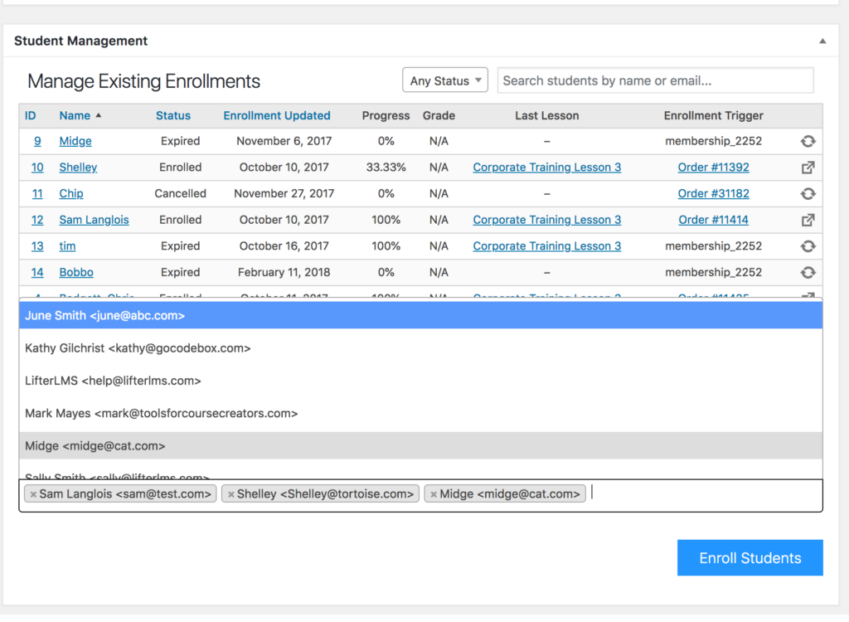Viewport: 849px width, 622px height.
Task: Select Mark Mayes from suggestions list
Action: pyautogui.click(x=420, y=413)
